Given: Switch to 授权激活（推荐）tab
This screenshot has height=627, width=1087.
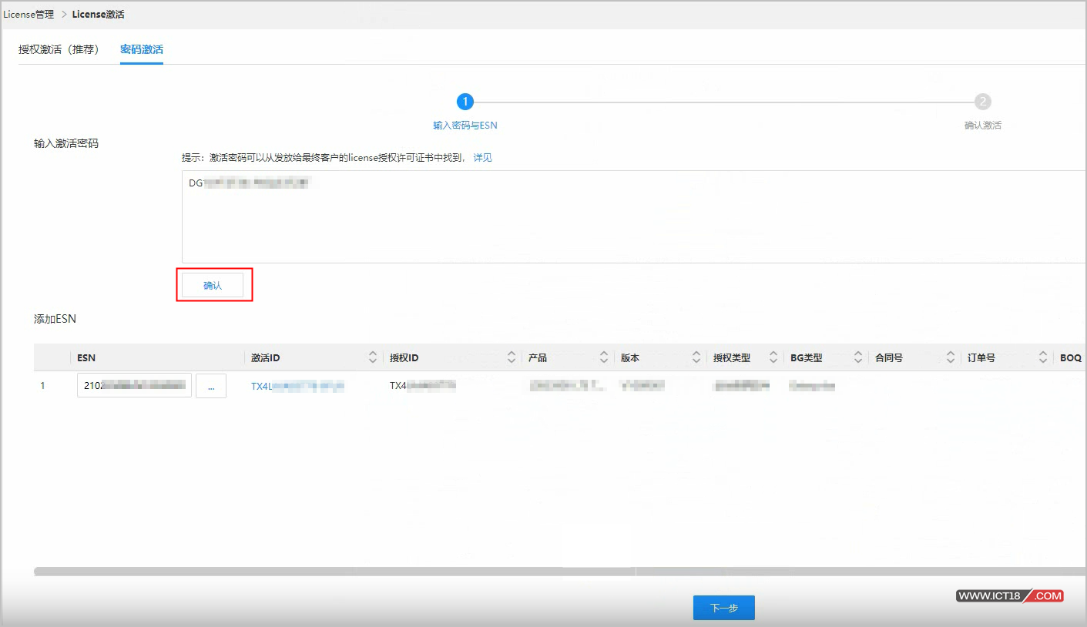Looking at the screenshot, I should (x=59, y=49).
